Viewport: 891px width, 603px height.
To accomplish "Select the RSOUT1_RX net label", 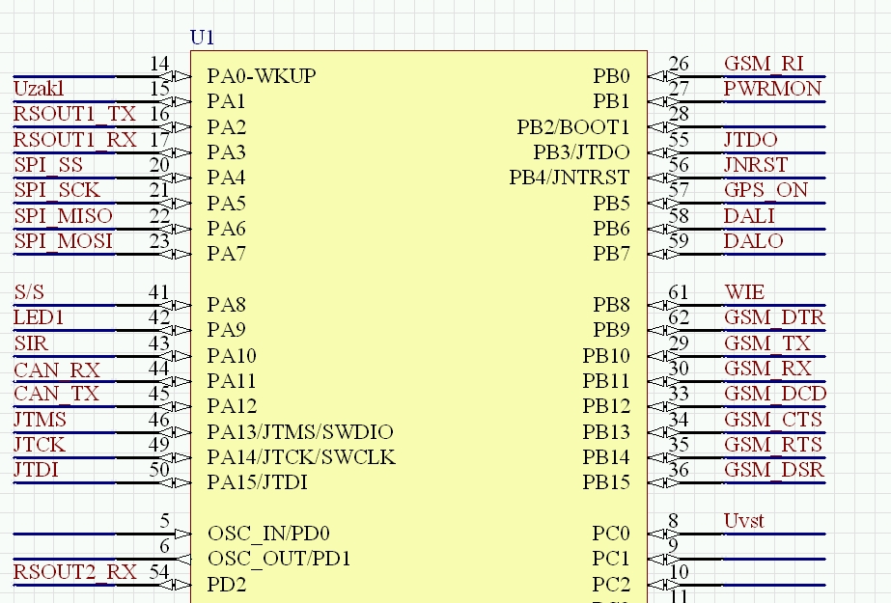I will coord(75,140).
